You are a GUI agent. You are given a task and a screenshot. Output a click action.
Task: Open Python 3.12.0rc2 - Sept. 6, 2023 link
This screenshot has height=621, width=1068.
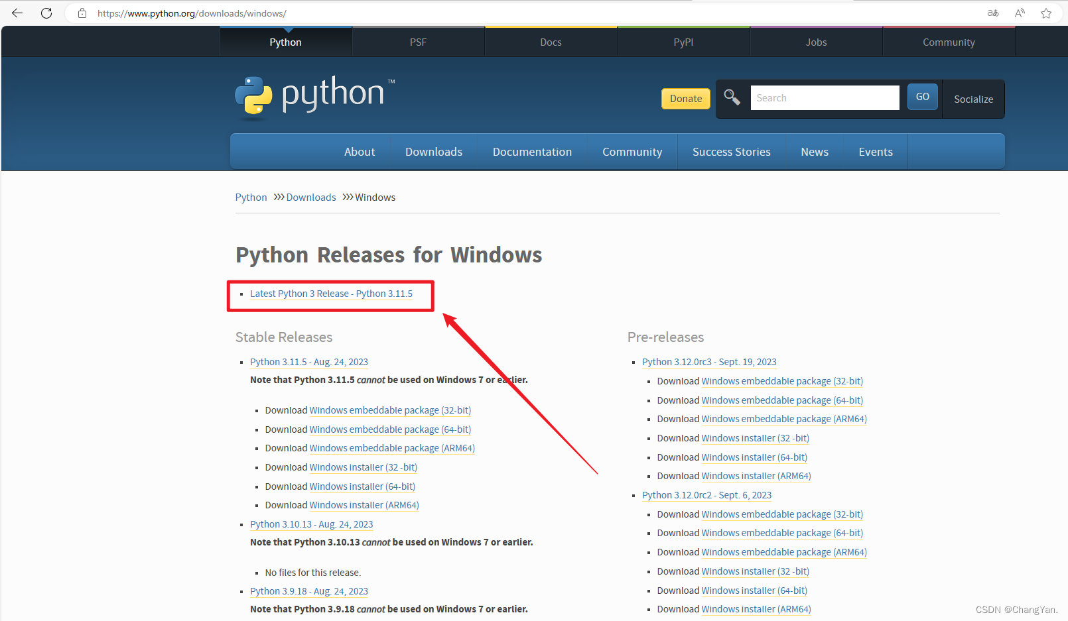click(707, 495)
